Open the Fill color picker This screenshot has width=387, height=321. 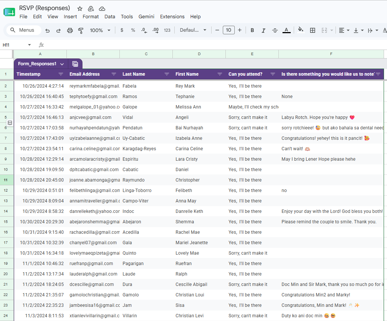(x=300, y=30)
